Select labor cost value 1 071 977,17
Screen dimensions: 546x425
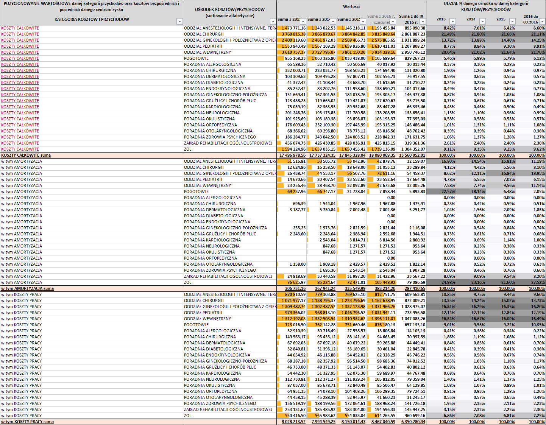(x=292, y=300)
